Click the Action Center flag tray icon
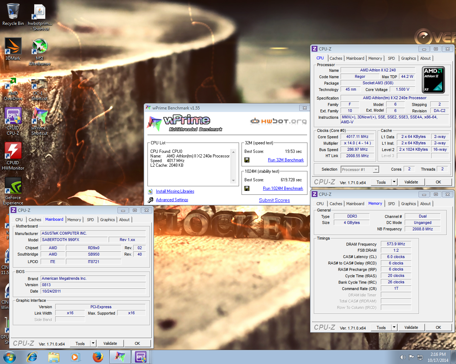Image resolution: width=456 pixels, height=364 pixels. pos(411,357)
